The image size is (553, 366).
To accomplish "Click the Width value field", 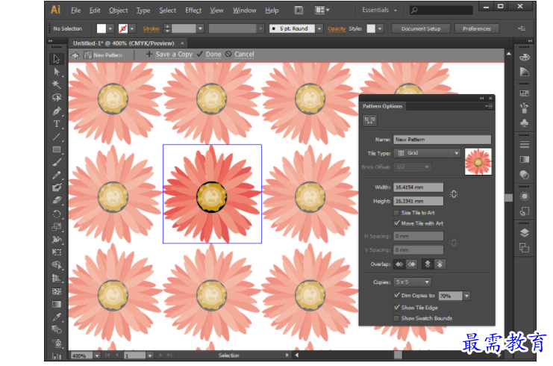I will [x=419, y=187].
